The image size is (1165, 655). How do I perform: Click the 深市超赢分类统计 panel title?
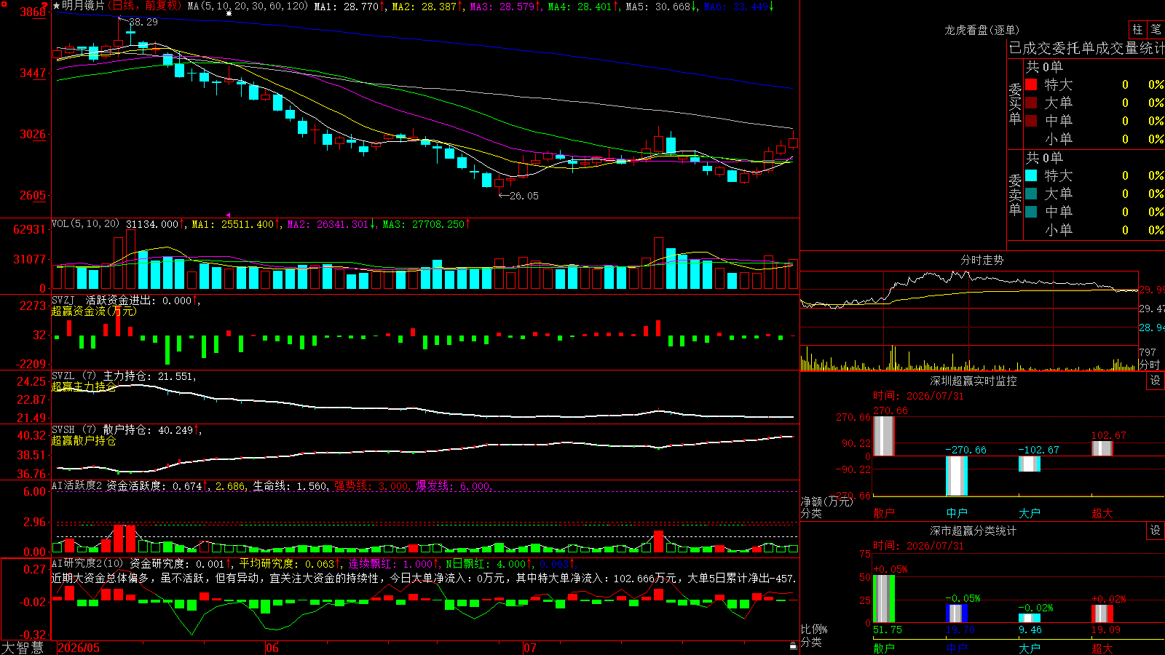pyautogui.click(x=974, y=531)
